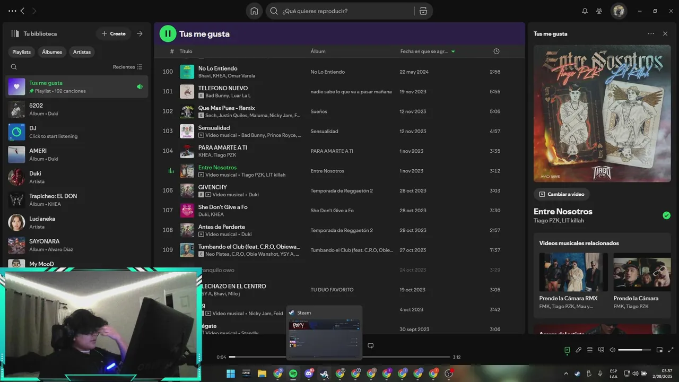
Task: Select the track No Lo Entiendo
Action: 217,68
